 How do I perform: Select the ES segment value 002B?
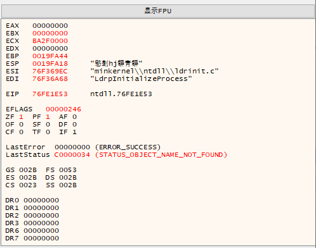tap(28, 178)
